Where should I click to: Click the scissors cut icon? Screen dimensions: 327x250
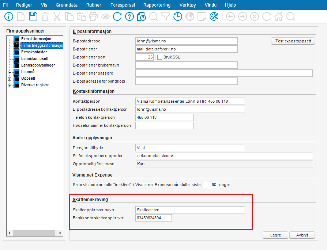(x=57, y=16)
